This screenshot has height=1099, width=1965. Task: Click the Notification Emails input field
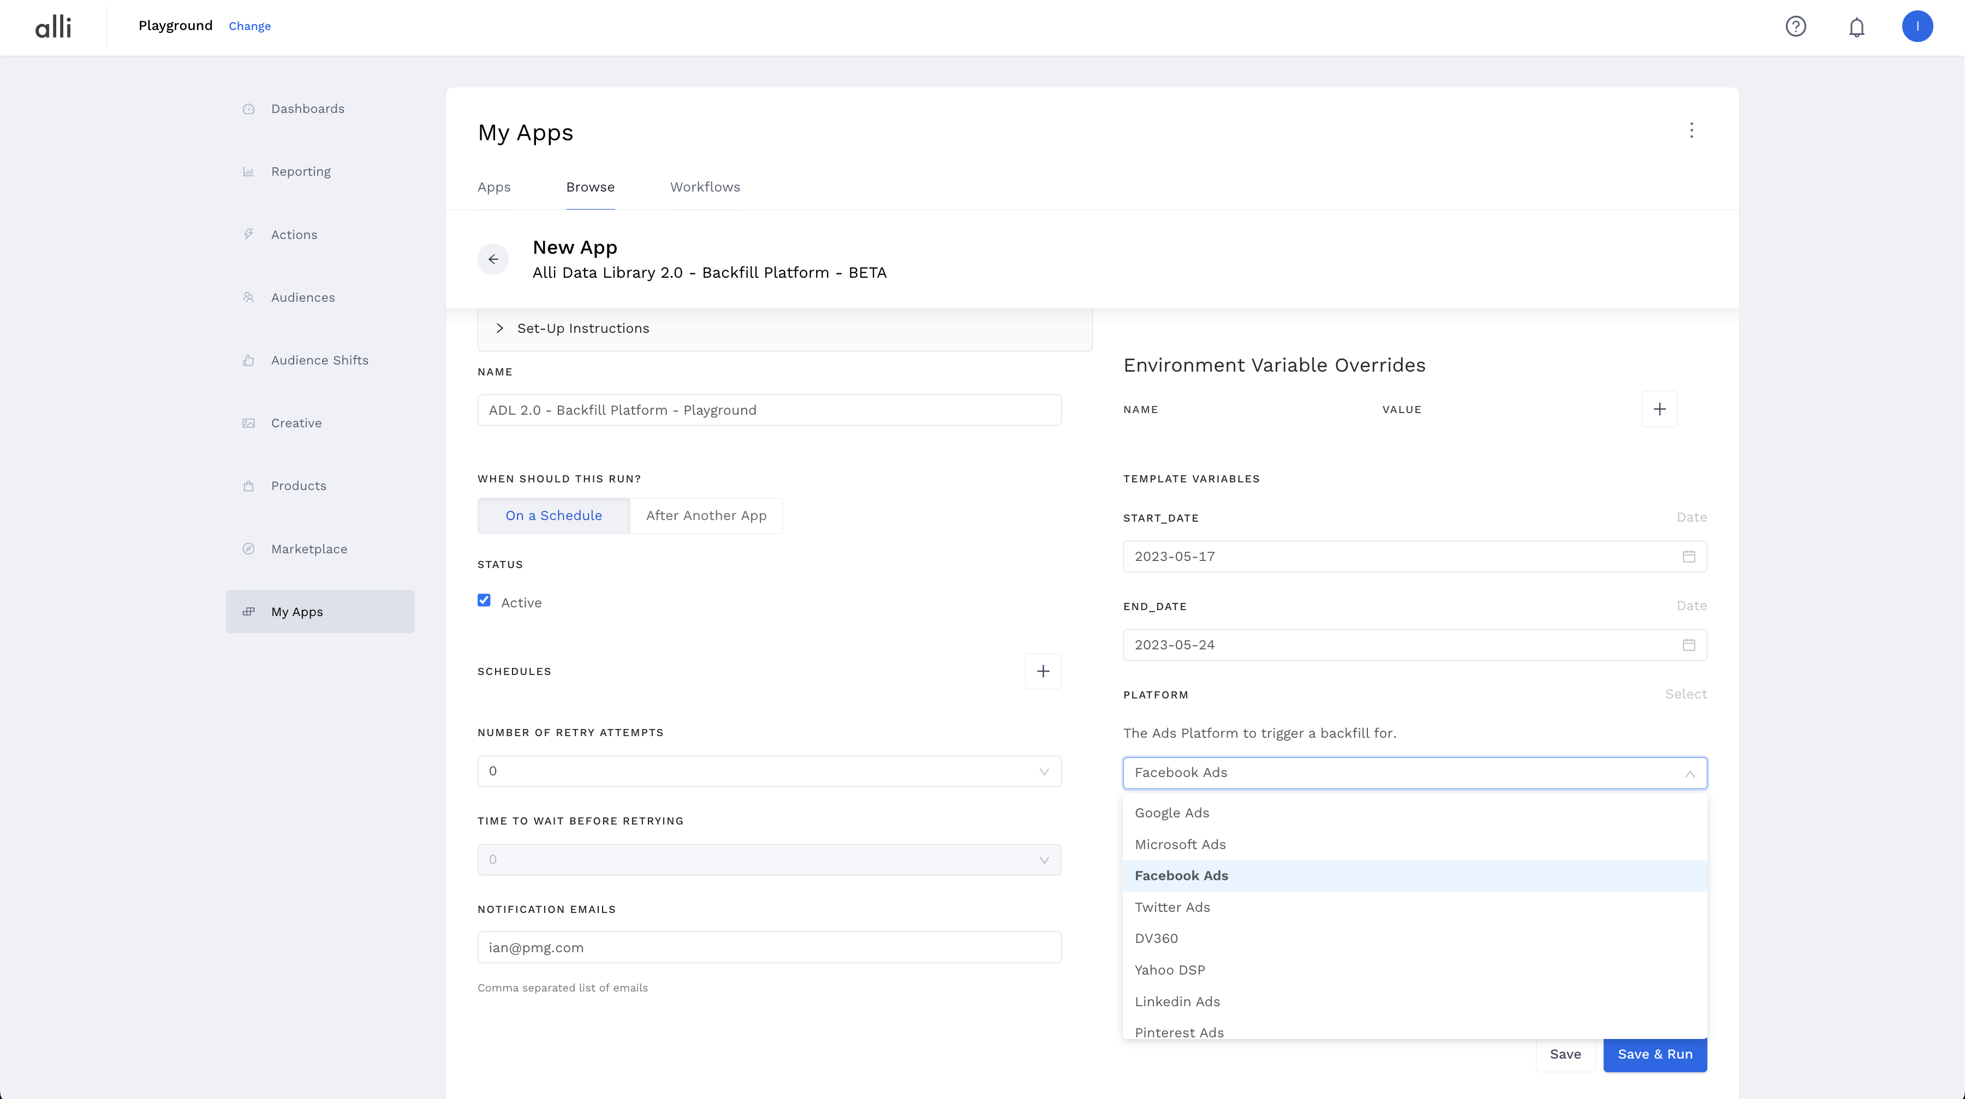(x=769, y=947)
